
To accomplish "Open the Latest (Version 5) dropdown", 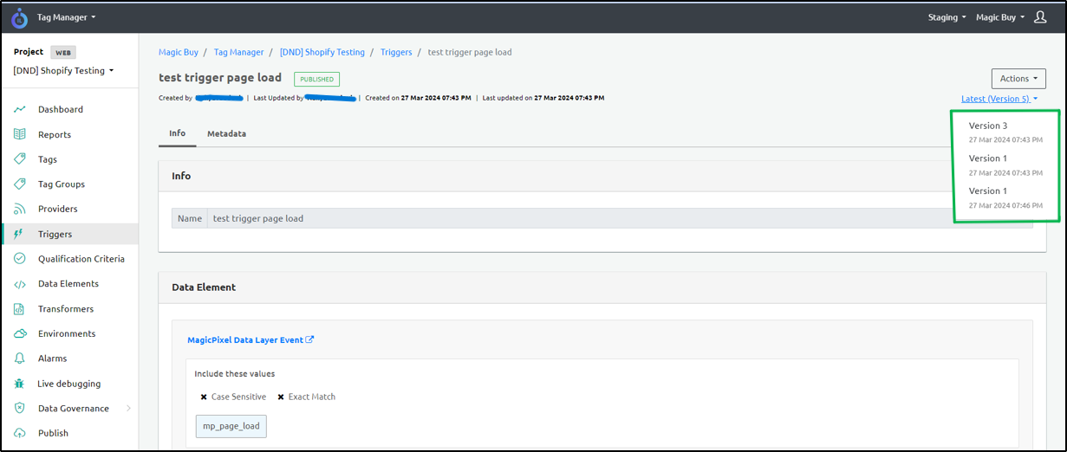I will tap(999, 99).
